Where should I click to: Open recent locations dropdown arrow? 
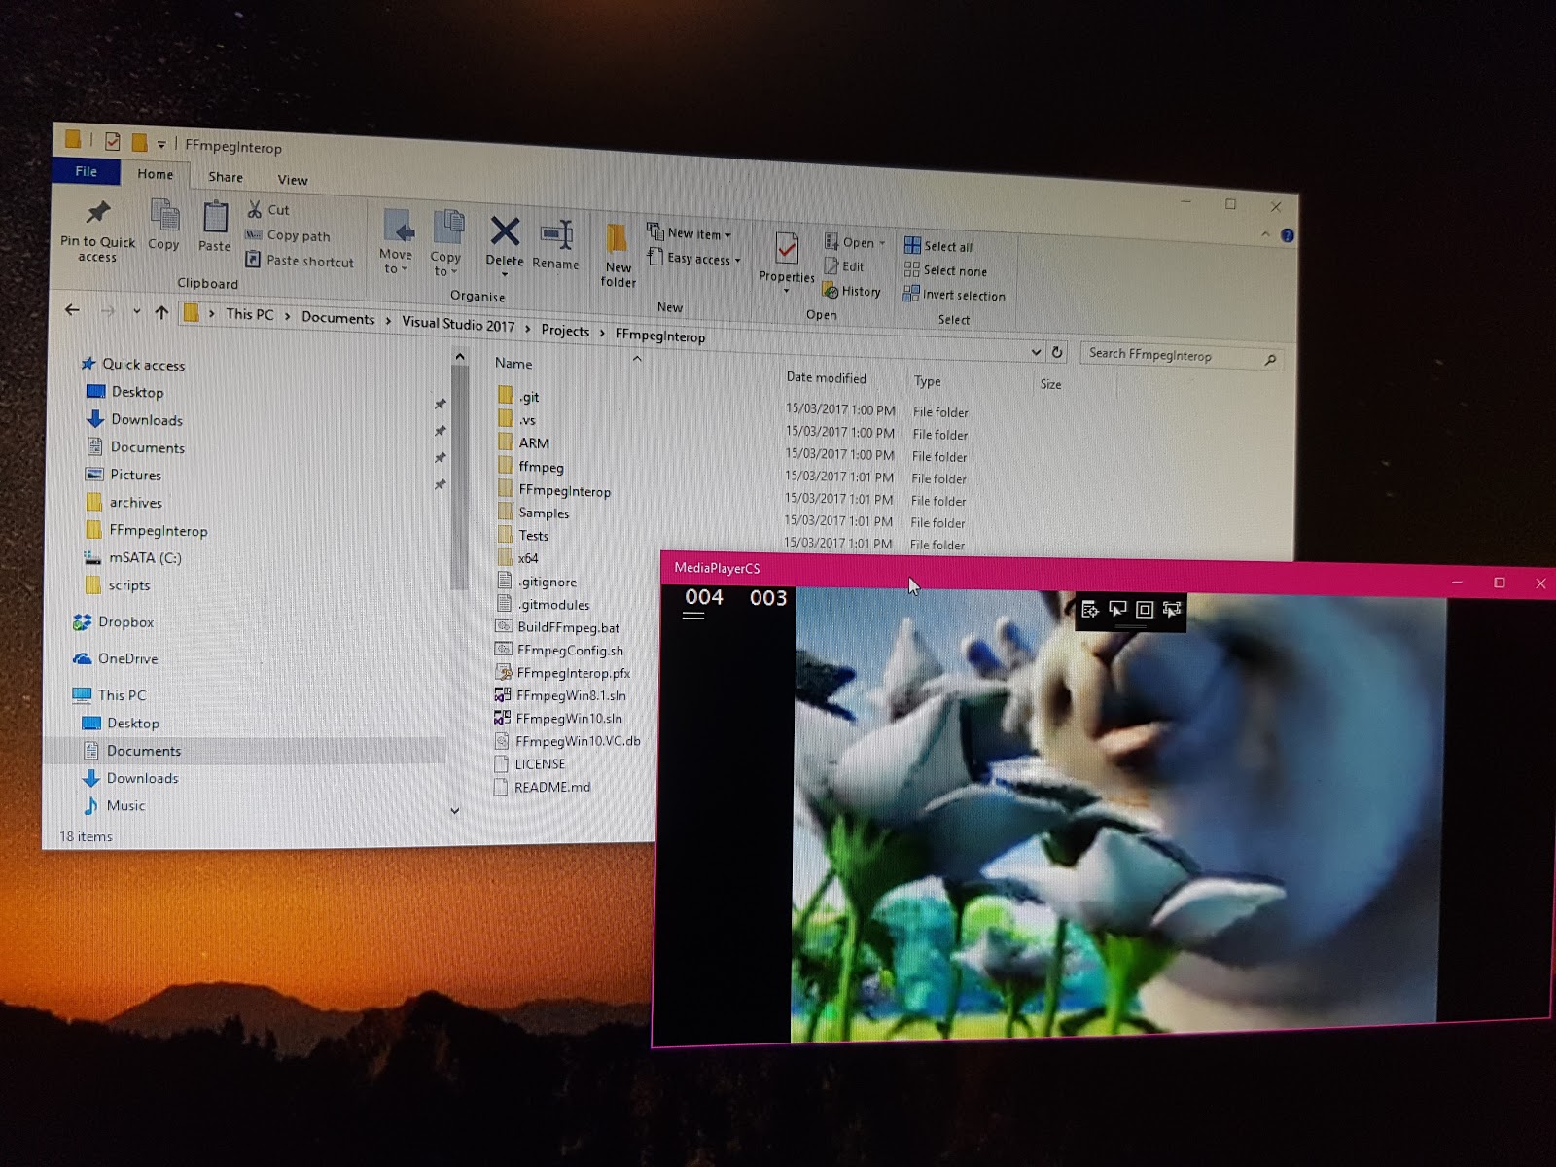[x=137, y=312]
